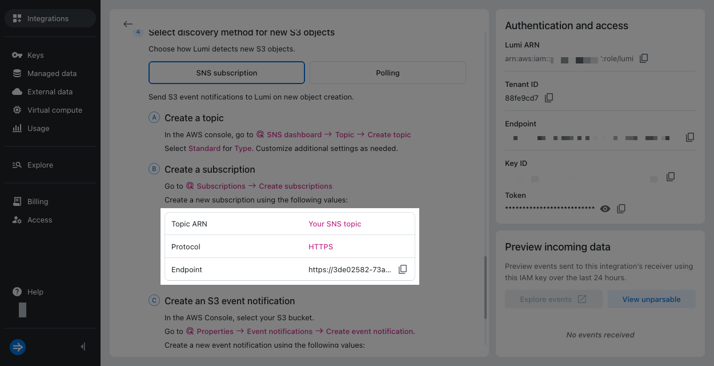Click the Topic ARN row label
714x366 pixels.
[189, 224]
